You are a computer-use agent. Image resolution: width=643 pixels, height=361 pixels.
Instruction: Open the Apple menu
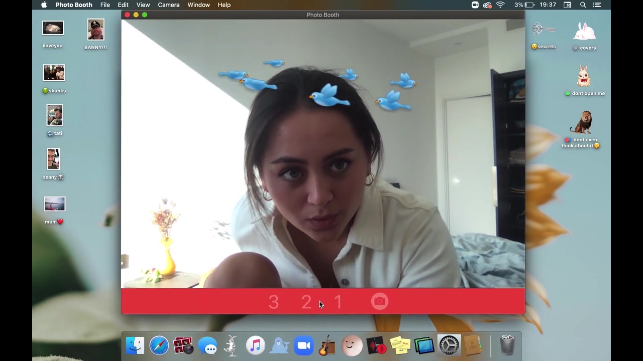click(44, 5)
